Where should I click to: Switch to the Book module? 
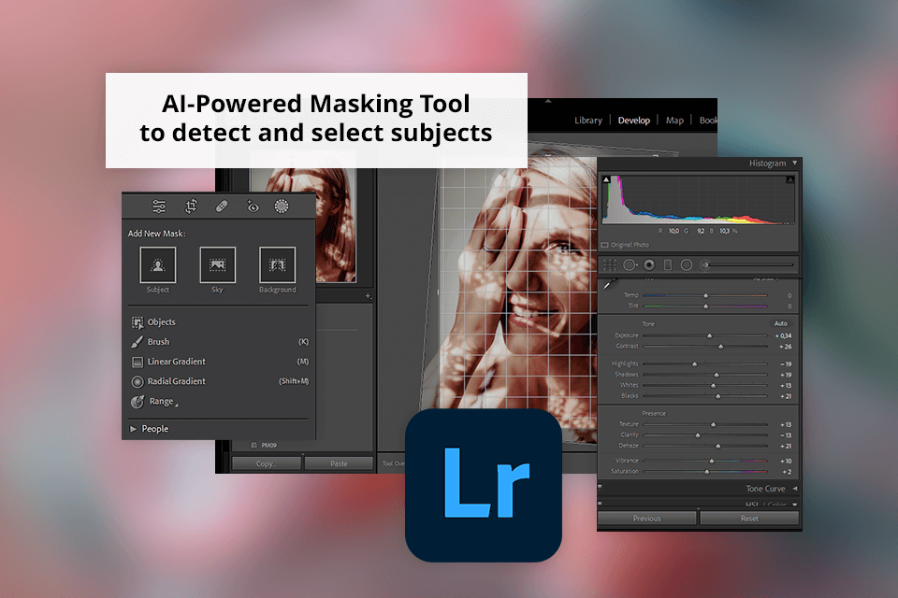[x=708, y=121]
